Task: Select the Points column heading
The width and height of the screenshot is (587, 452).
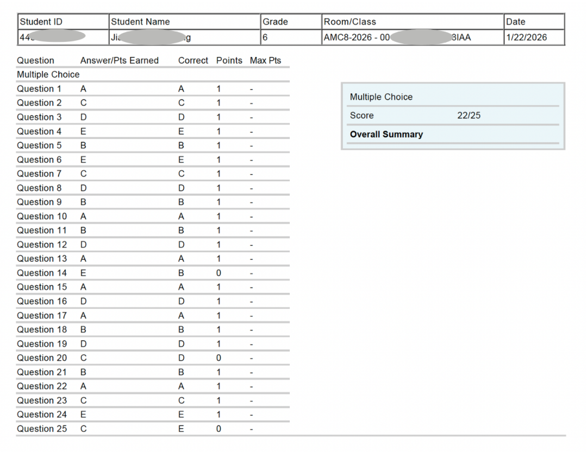Action: click(229, 60)
